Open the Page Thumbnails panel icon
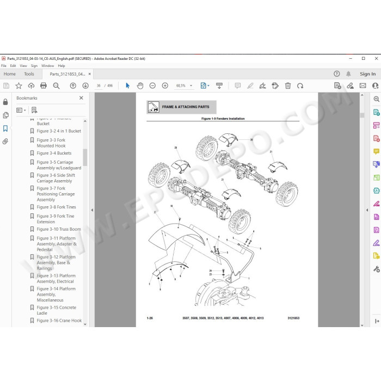 tap(5, 115)
